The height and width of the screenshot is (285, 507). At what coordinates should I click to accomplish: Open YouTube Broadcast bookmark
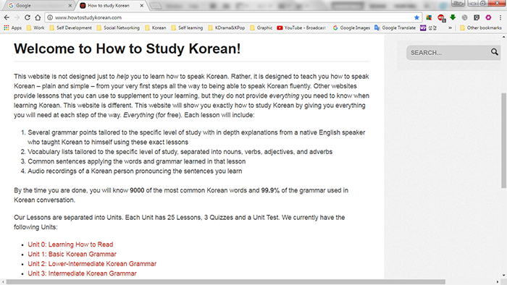(301, 27)
